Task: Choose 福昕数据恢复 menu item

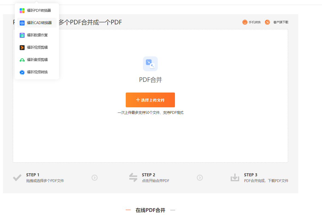Action: 37,35
